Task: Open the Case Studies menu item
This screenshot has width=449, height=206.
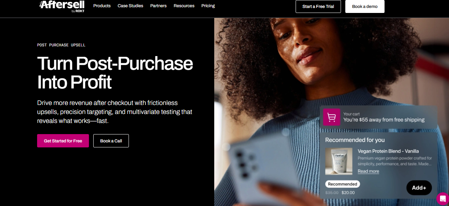Action: 130,6
